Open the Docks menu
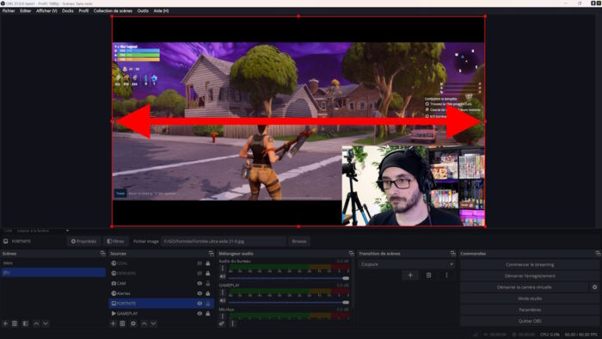This screenshot has height=339, width=602. 68,10
